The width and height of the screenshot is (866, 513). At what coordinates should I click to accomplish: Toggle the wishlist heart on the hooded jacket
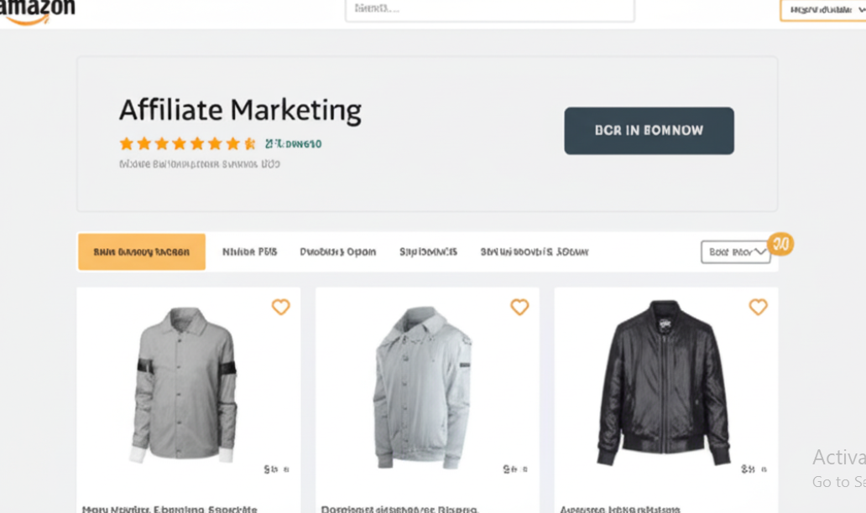click(519, 307)
